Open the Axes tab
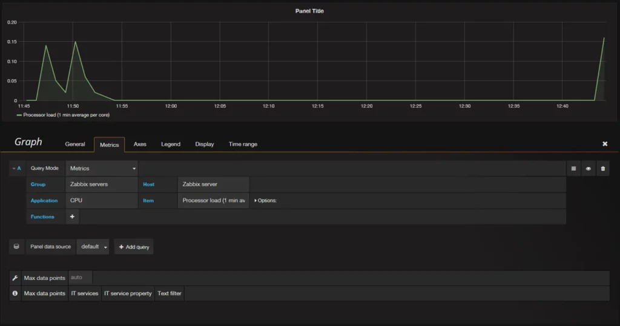The width and height of the screenshot is (620, 326). click(140, 144)
